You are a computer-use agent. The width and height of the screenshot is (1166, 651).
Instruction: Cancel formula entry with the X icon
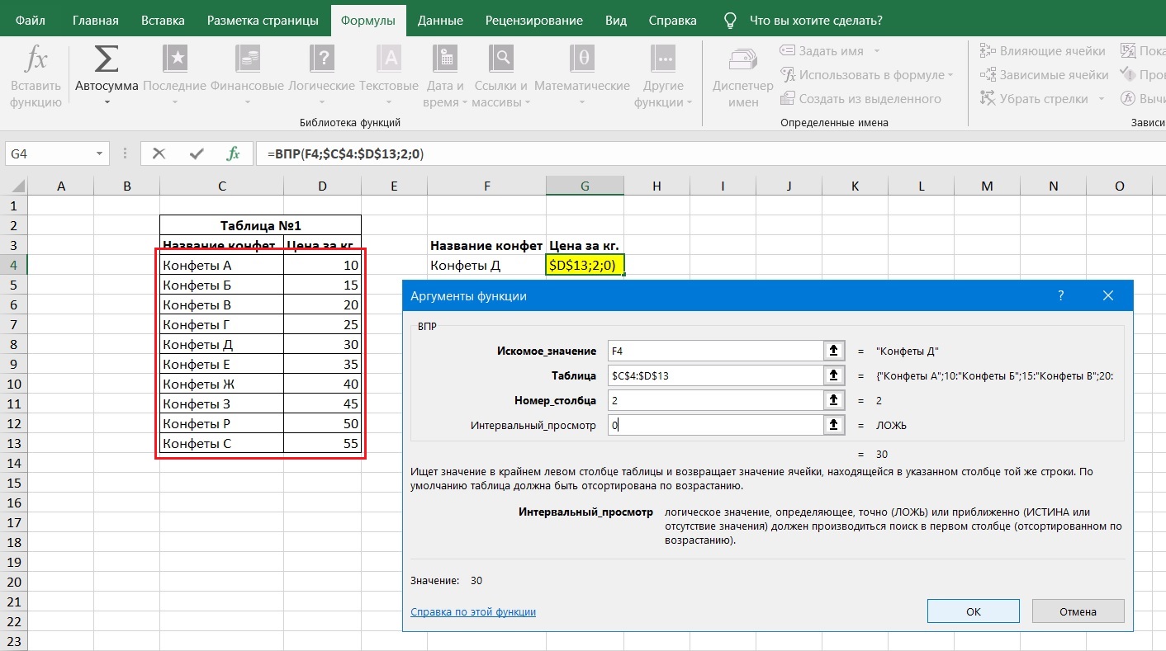pos(159,153)
